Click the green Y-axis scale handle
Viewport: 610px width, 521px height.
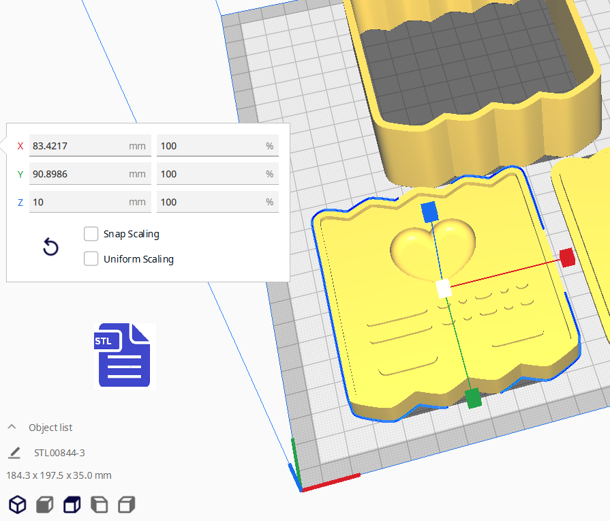(x=473, y=398)
